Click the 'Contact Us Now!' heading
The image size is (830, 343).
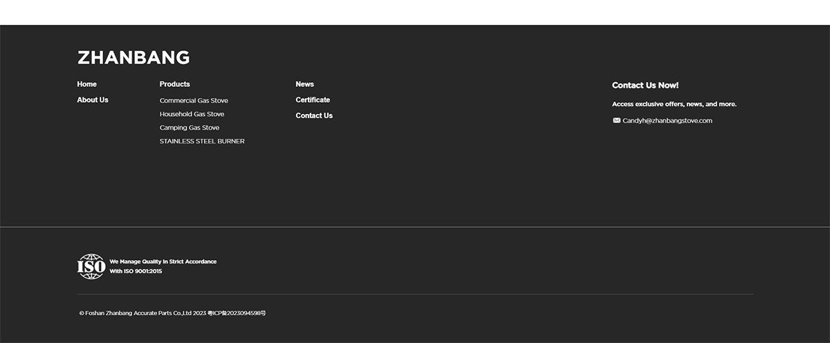(x=645, y=86)
